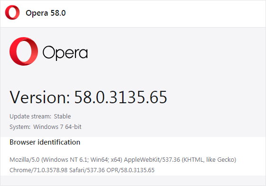266x186 pixels.
Task: Click the "Update stream: Stable" line
Action: 40,117
